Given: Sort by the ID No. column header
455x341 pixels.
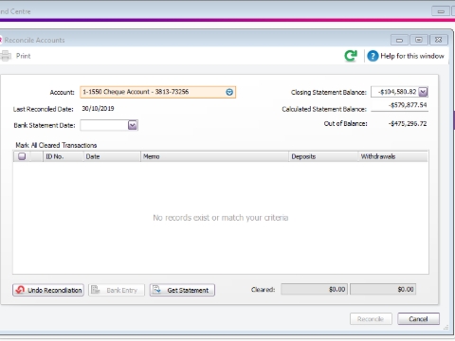Looking at the screenshot, I should (64, 156).
